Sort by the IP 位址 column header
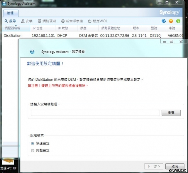Screen dimensions: 188x173 click(x=43, y=28)
